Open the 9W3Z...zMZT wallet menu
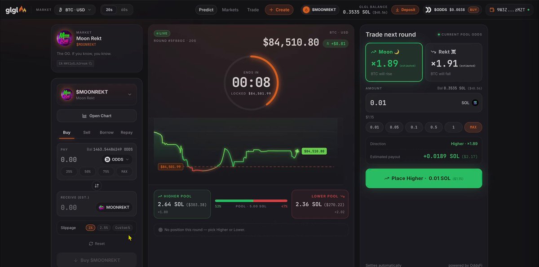 point(509,9)
